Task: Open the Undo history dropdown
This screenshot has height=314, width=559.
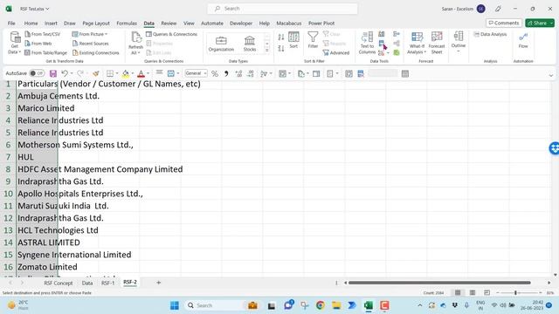Action: coord(72,73)
